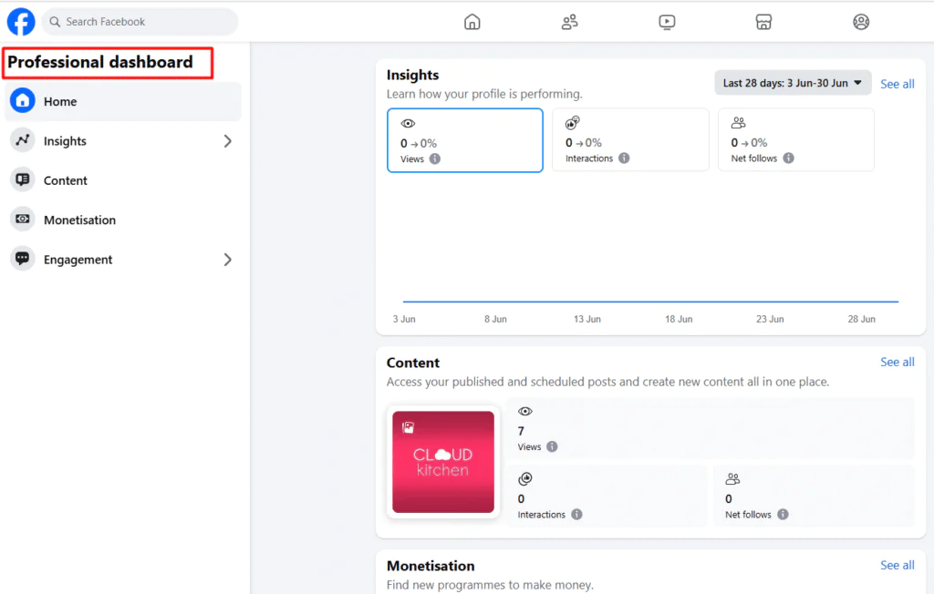Click the info icon beside Content Views
The image size is (934, 594).
(552, 446)
